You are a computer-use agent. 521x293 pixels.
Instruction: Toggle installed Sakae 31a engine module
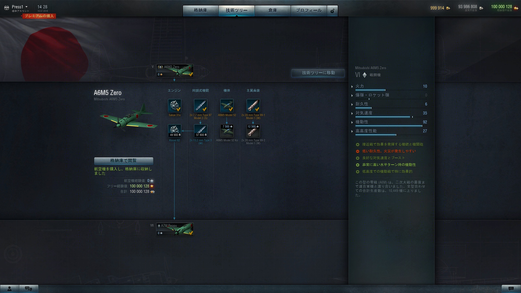coord(174,106)
